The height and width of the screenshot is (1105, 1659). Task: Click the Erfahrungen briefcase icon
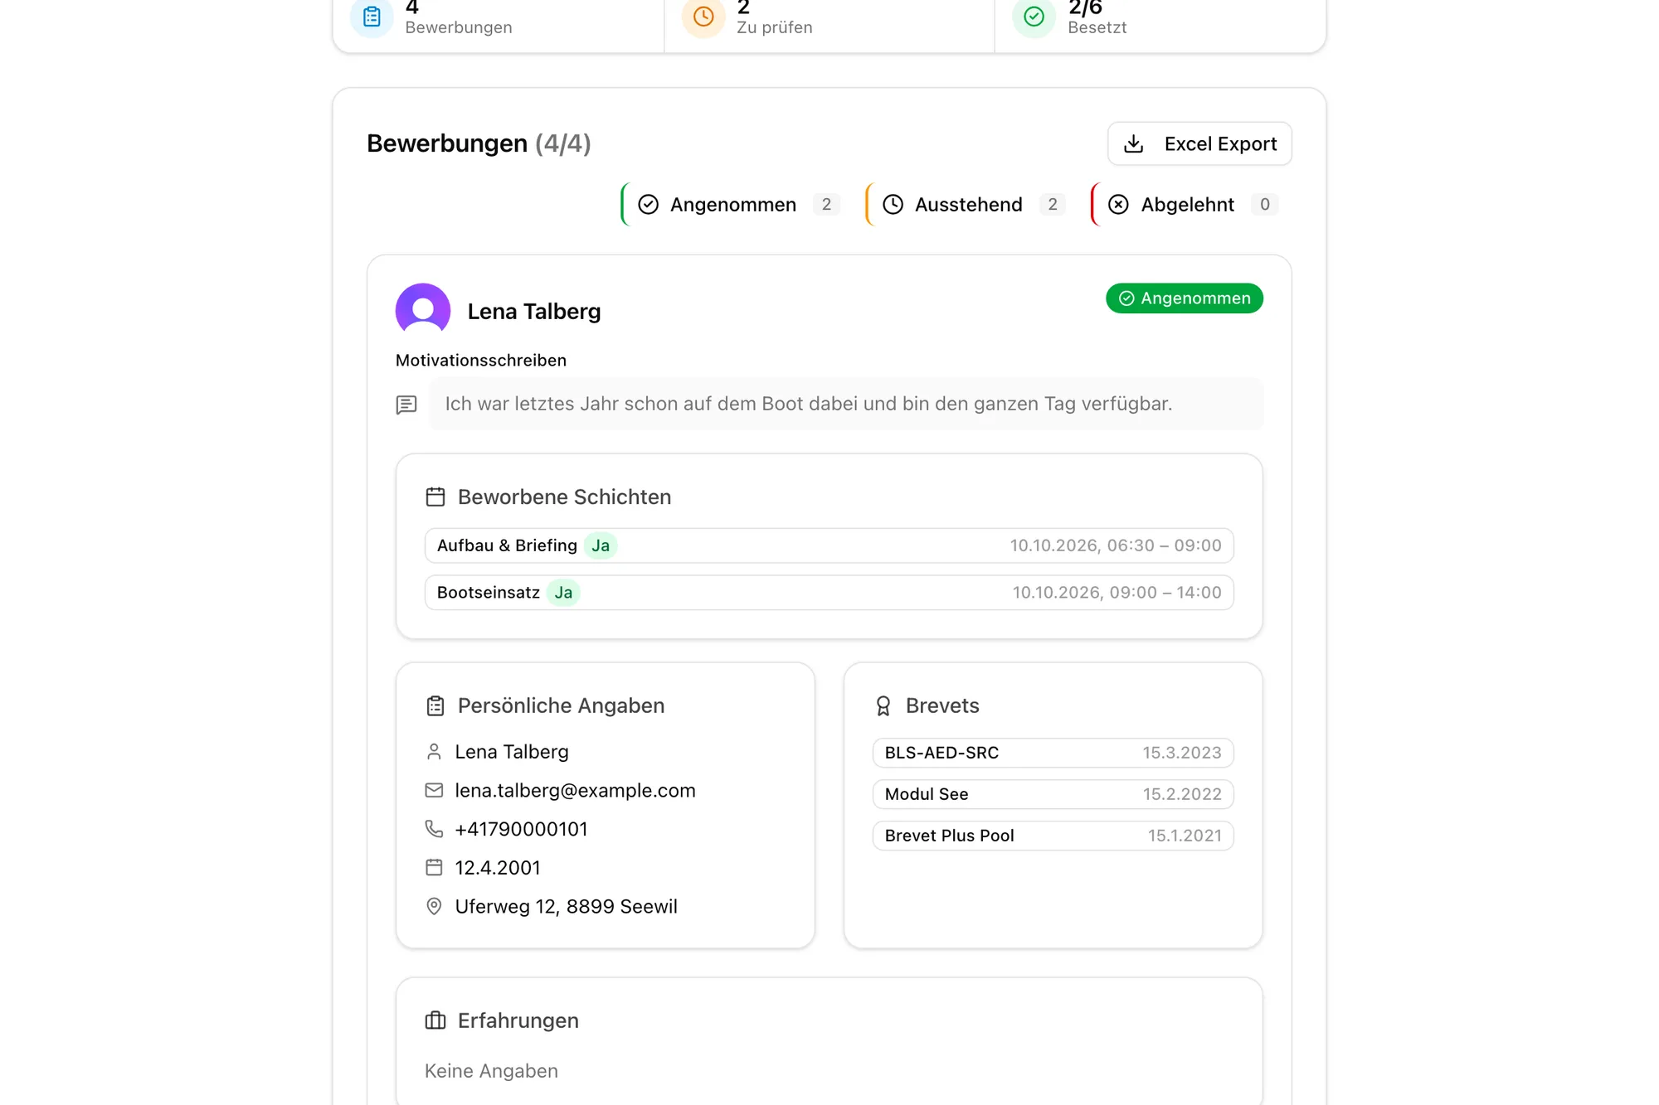pyautogui.click(x=435, y=1020)
